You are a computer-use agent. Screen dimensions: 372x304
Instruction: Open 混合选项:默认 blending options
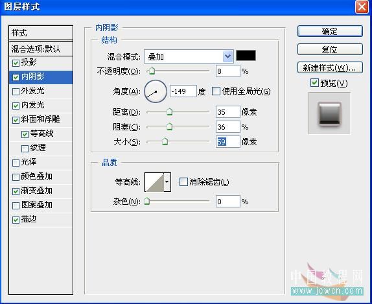pos(41,49)
